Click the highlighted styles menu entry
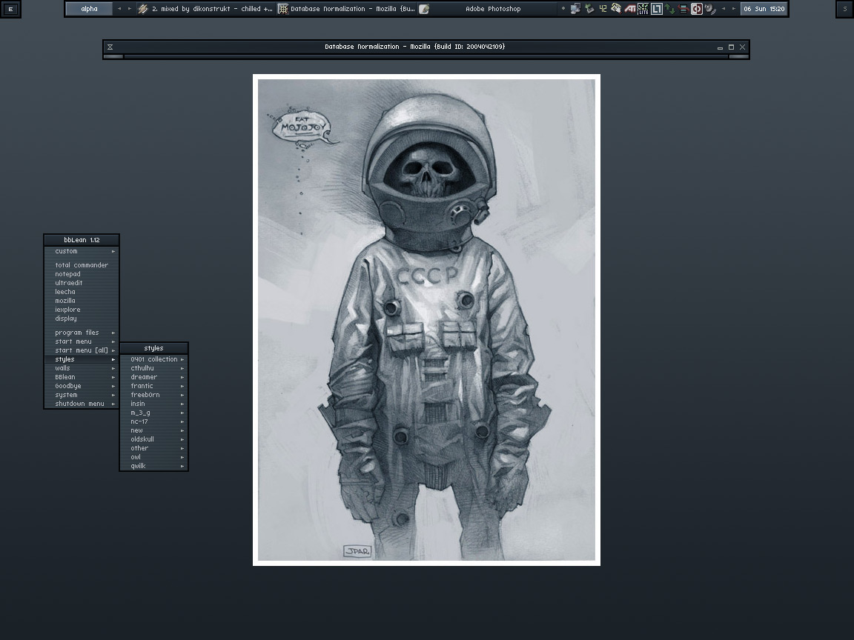This screenshot has width=854, height=640. click(82, 359)
